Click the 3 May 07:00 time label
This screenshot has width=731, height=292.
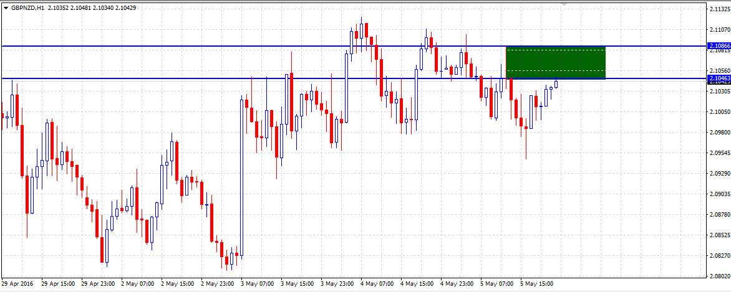point(258,284)
